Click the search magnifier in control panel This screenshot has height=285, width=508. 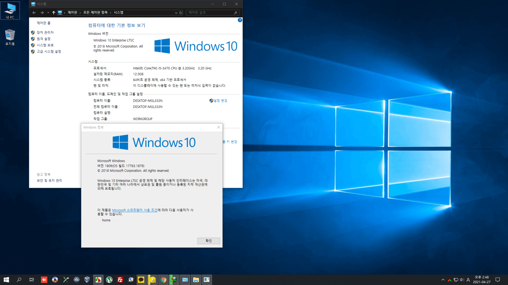(236, 13)
